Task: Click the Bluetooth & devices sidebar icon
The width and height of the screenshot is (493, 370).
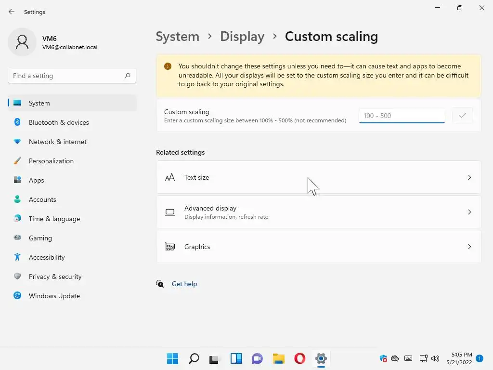Action: click(17, 122)
